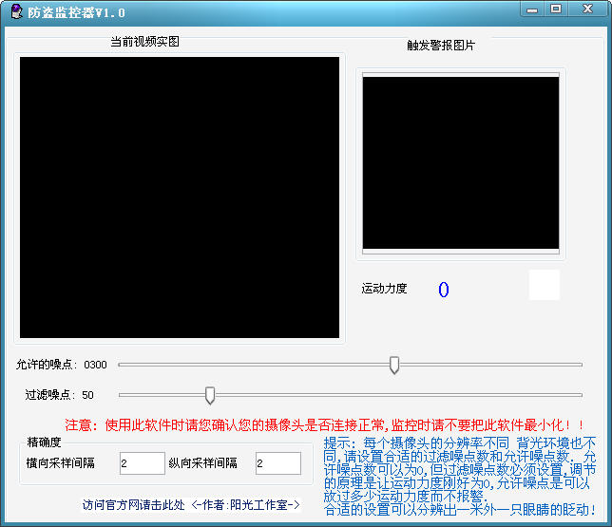Click the blue 运动力度 value 0
Image resolution: width=612 pixels, height=527 pixels.
click(x=443, y=290)
